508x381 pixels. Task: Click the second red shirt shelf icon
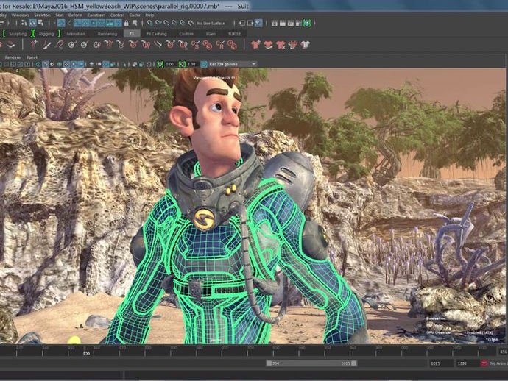coord(268,45)
